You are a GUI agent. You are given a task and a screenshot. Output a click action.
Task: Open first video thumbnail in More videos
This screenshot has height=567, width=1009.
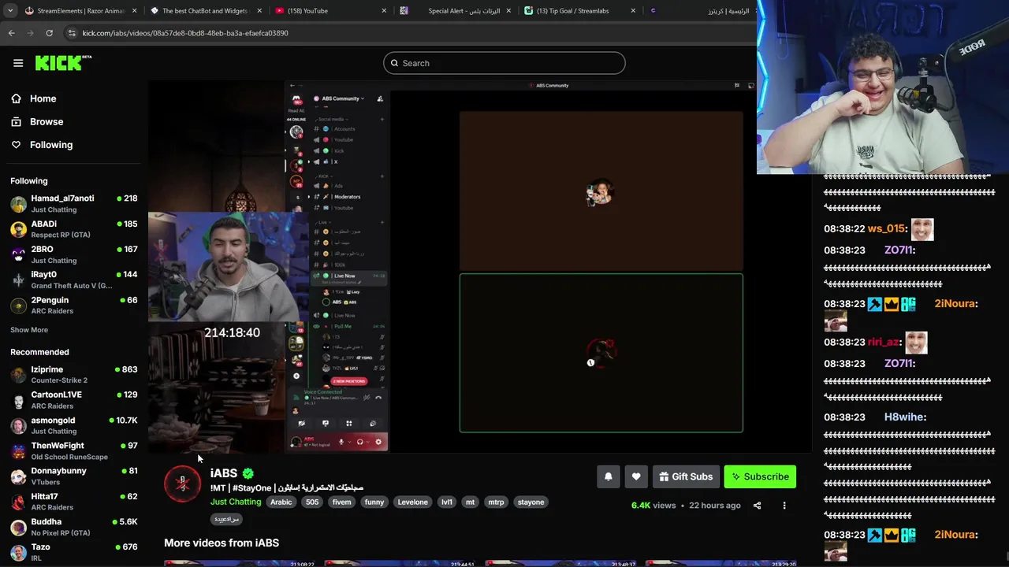click(x=241, y=563)
